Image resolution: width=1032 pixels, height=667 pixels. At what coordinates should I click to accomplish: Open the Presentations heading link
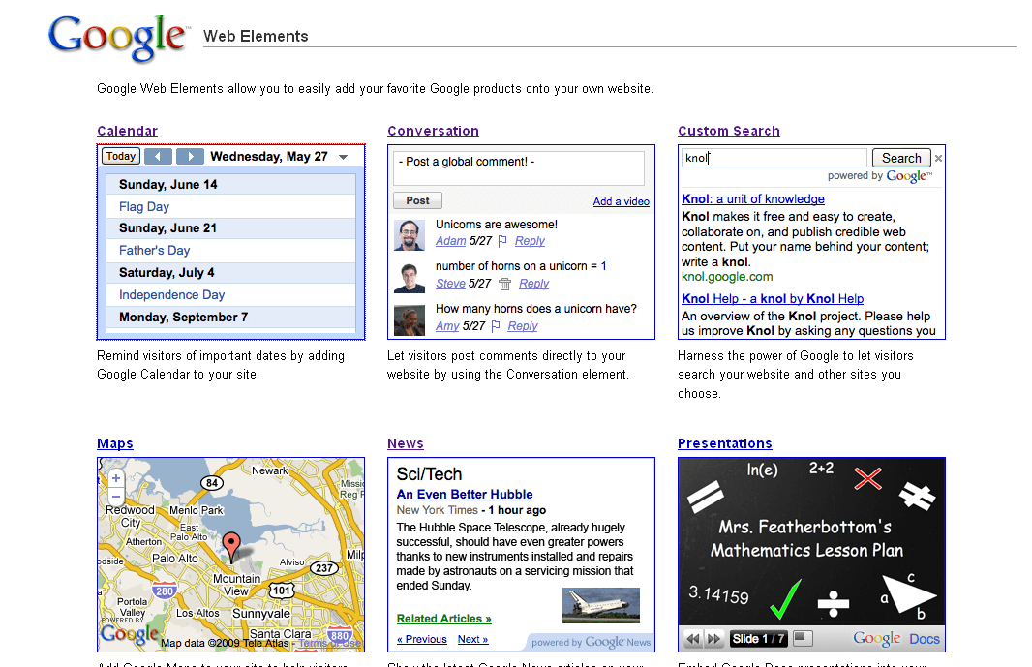[725, 443]
